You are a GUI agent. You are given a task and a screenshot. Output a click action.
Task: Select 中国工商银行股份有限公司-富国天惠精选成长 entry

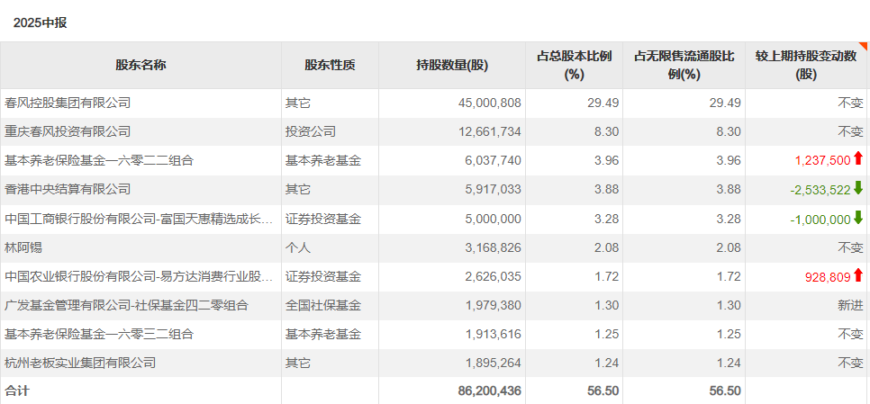coord(139,219)
